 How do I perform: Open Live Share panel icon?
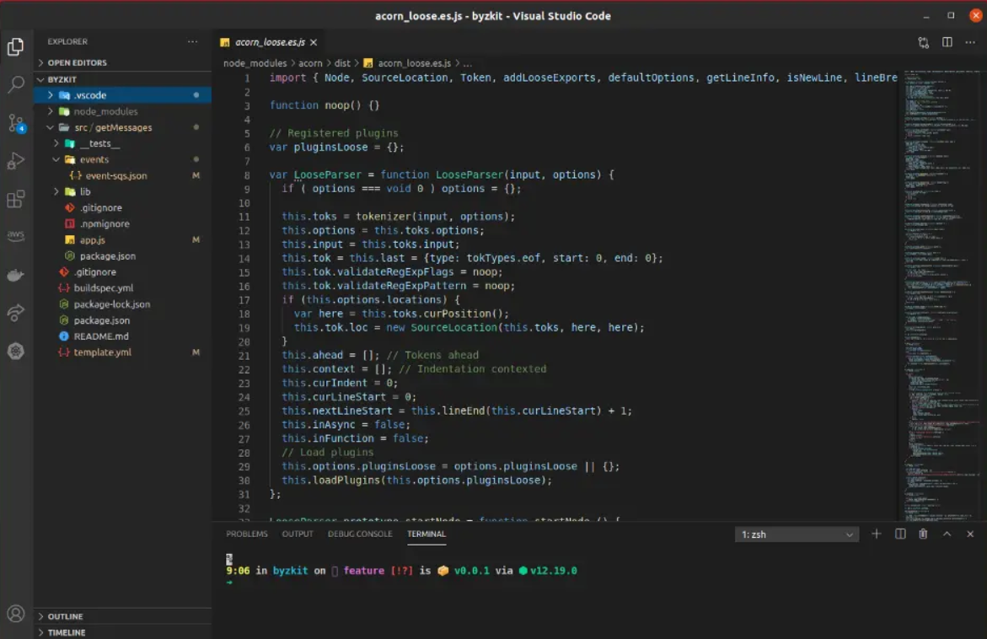(x=16, y=312)
